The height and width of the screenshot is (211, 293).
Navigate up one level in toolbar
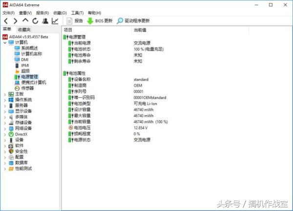[25, 21]
